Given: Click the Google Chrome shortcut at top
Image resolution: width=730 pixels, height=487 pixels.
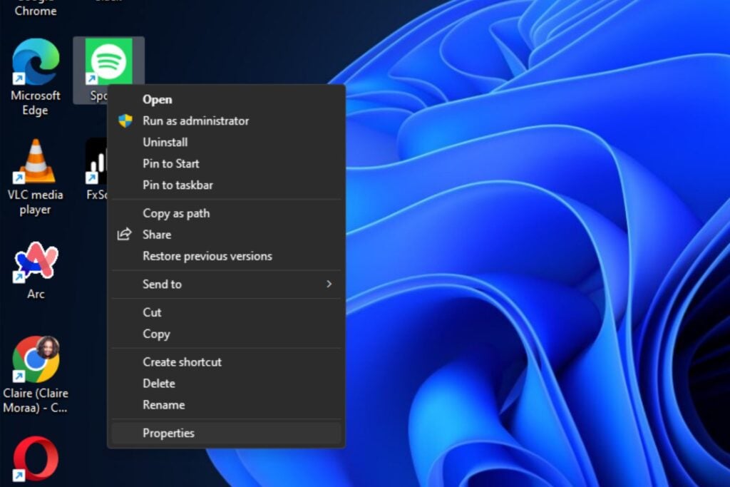Looking at the screenshot, I should 35,9.
